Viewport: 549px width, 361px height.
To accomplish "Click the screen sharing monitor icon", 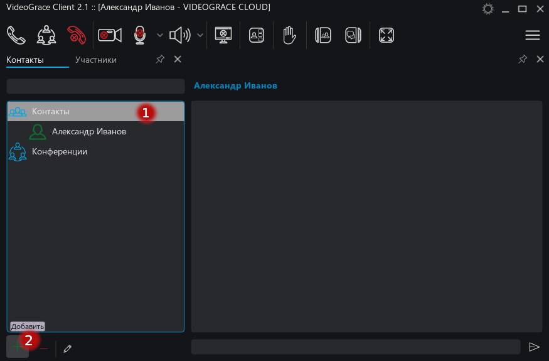I will [x=224, y=35].
